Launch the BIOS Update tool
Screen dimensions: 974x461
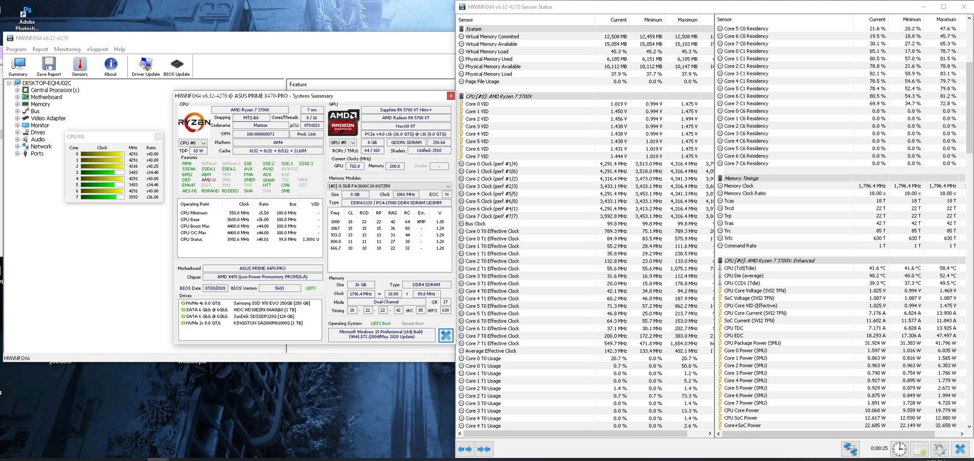[x=177, y=64]
